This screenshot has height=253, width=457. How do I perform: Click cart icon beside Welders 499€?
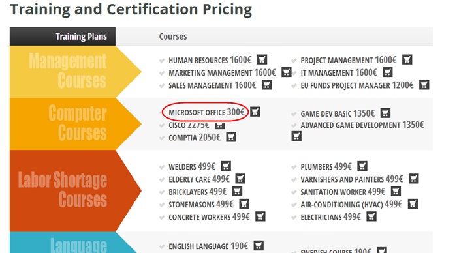226,166
